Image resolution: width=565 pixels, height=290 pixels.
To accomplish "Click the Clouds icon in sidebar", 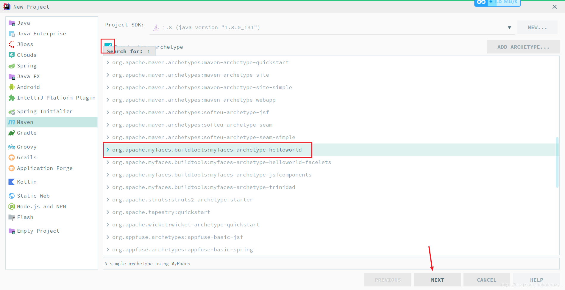I will [12, 55].
